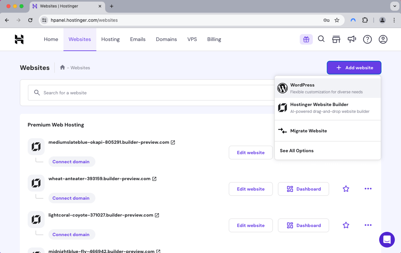Open the account profile icon in hPanel
The height and width of the screenshot is (253, 401).
pos(383,40)
